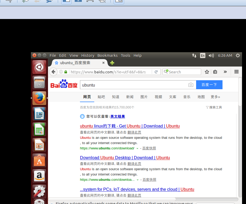Open the sound volume indicator
Image resolution: width=246 pixels, height=204 pixels.
[211, 55]
